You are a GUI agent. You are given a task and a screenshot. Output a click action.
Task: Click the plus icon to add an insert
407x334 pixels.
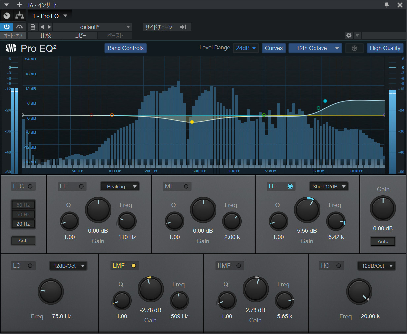pos(19,5)
